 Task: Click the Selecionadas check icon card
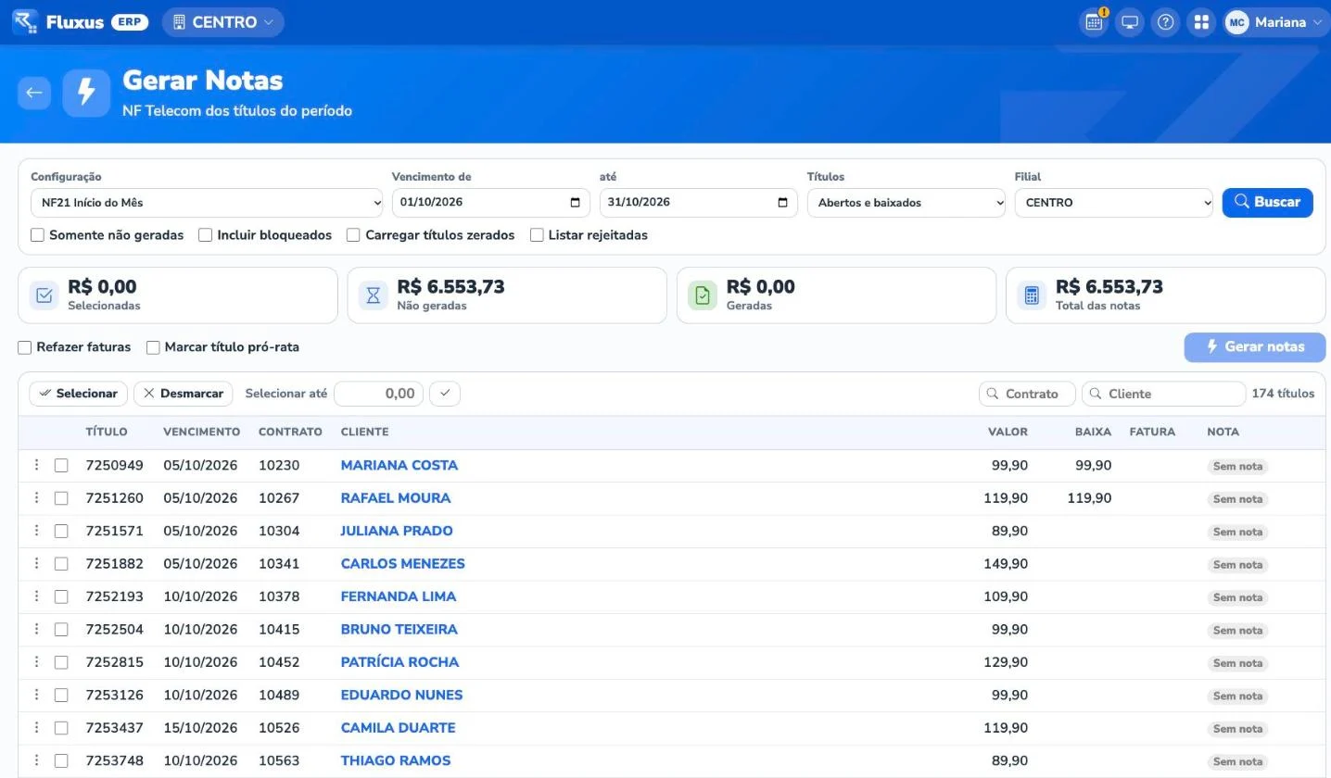click(x=44, y=295)
